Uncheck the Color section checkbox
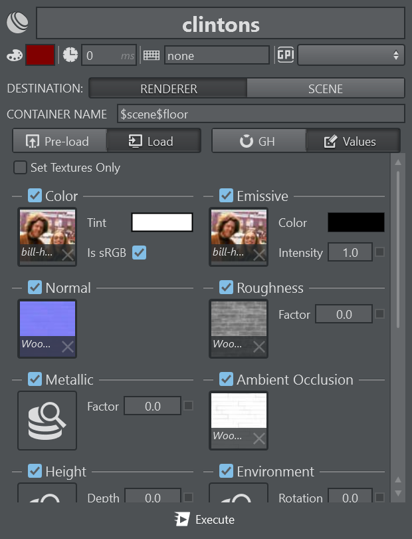412x539 pixels. coord(35,195)
